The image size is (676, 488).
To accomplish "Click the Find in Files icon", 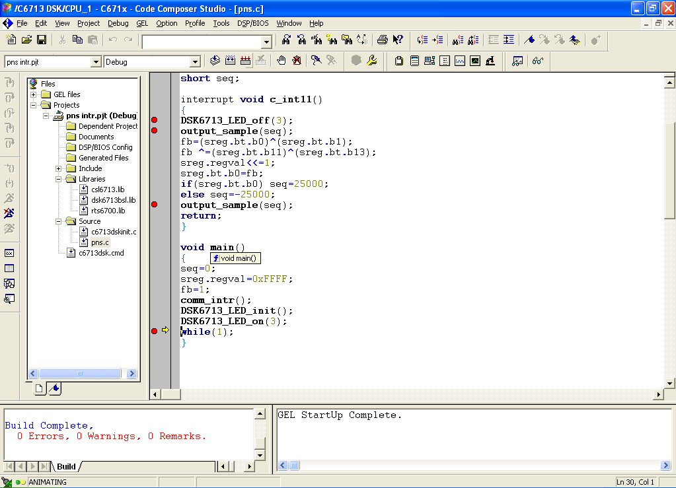I will point(347,40).
